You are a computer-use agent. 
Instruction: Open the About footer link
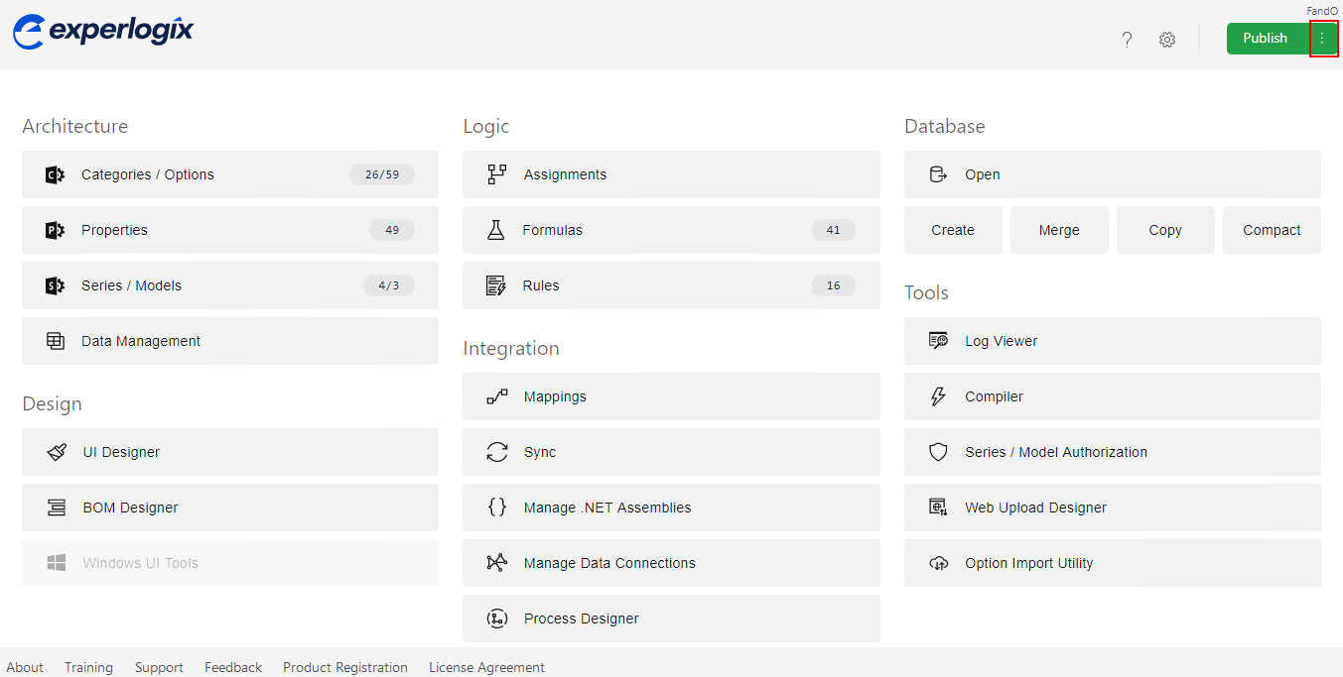[x=25, y=667]
